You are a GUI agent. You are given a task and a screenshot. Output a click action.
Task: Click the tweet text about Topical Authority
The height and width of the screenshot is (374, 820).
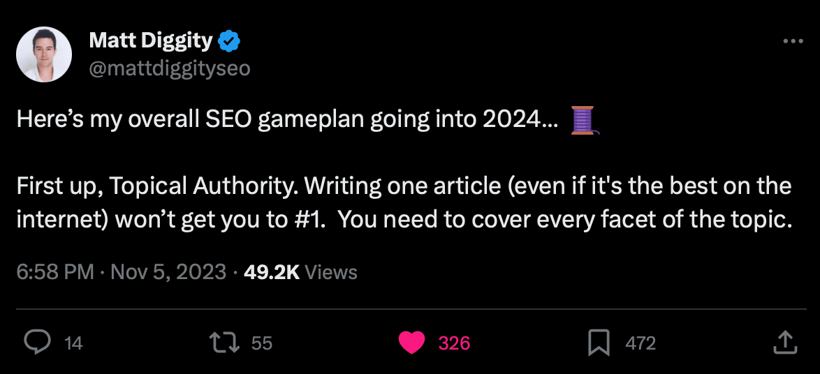point(404,203)
